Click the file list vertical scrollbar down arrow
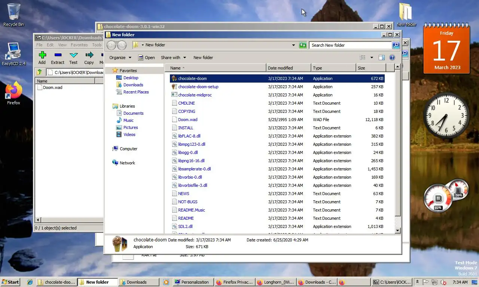The width and height of the screenshot is (479, 287). click(x=398, y=231)
